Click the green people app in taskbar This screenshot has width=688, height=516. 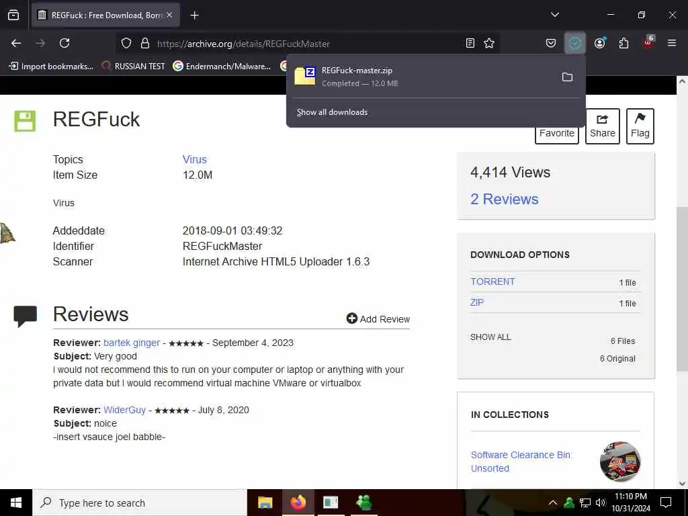point(363,503)
